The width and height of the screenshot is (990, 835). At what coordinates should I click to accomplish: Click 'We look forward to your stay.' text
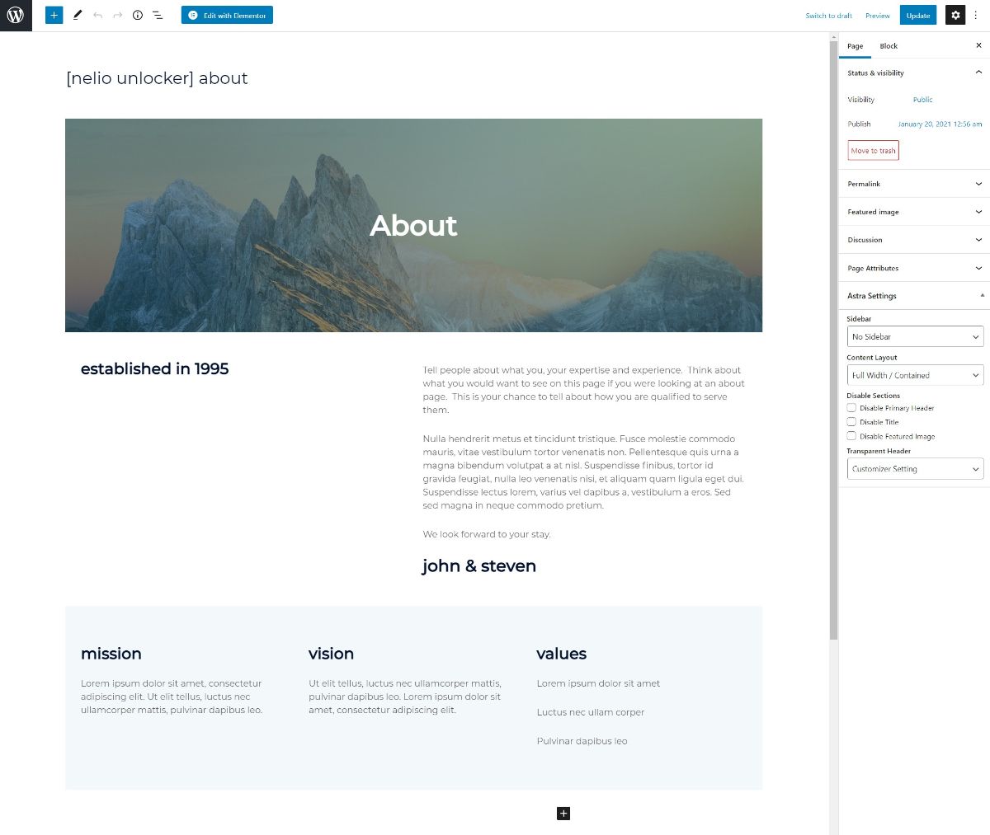(486, 534)
